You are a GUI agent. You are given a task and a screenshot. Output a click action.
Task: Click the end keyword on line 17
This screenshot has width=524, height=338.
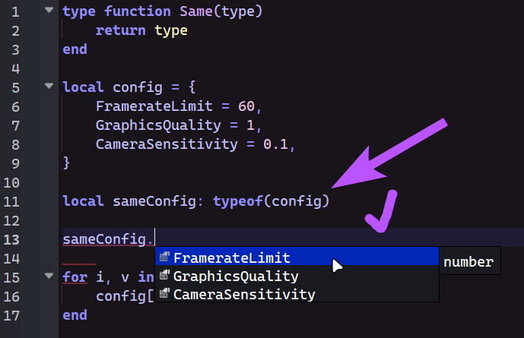coord(75,314)
